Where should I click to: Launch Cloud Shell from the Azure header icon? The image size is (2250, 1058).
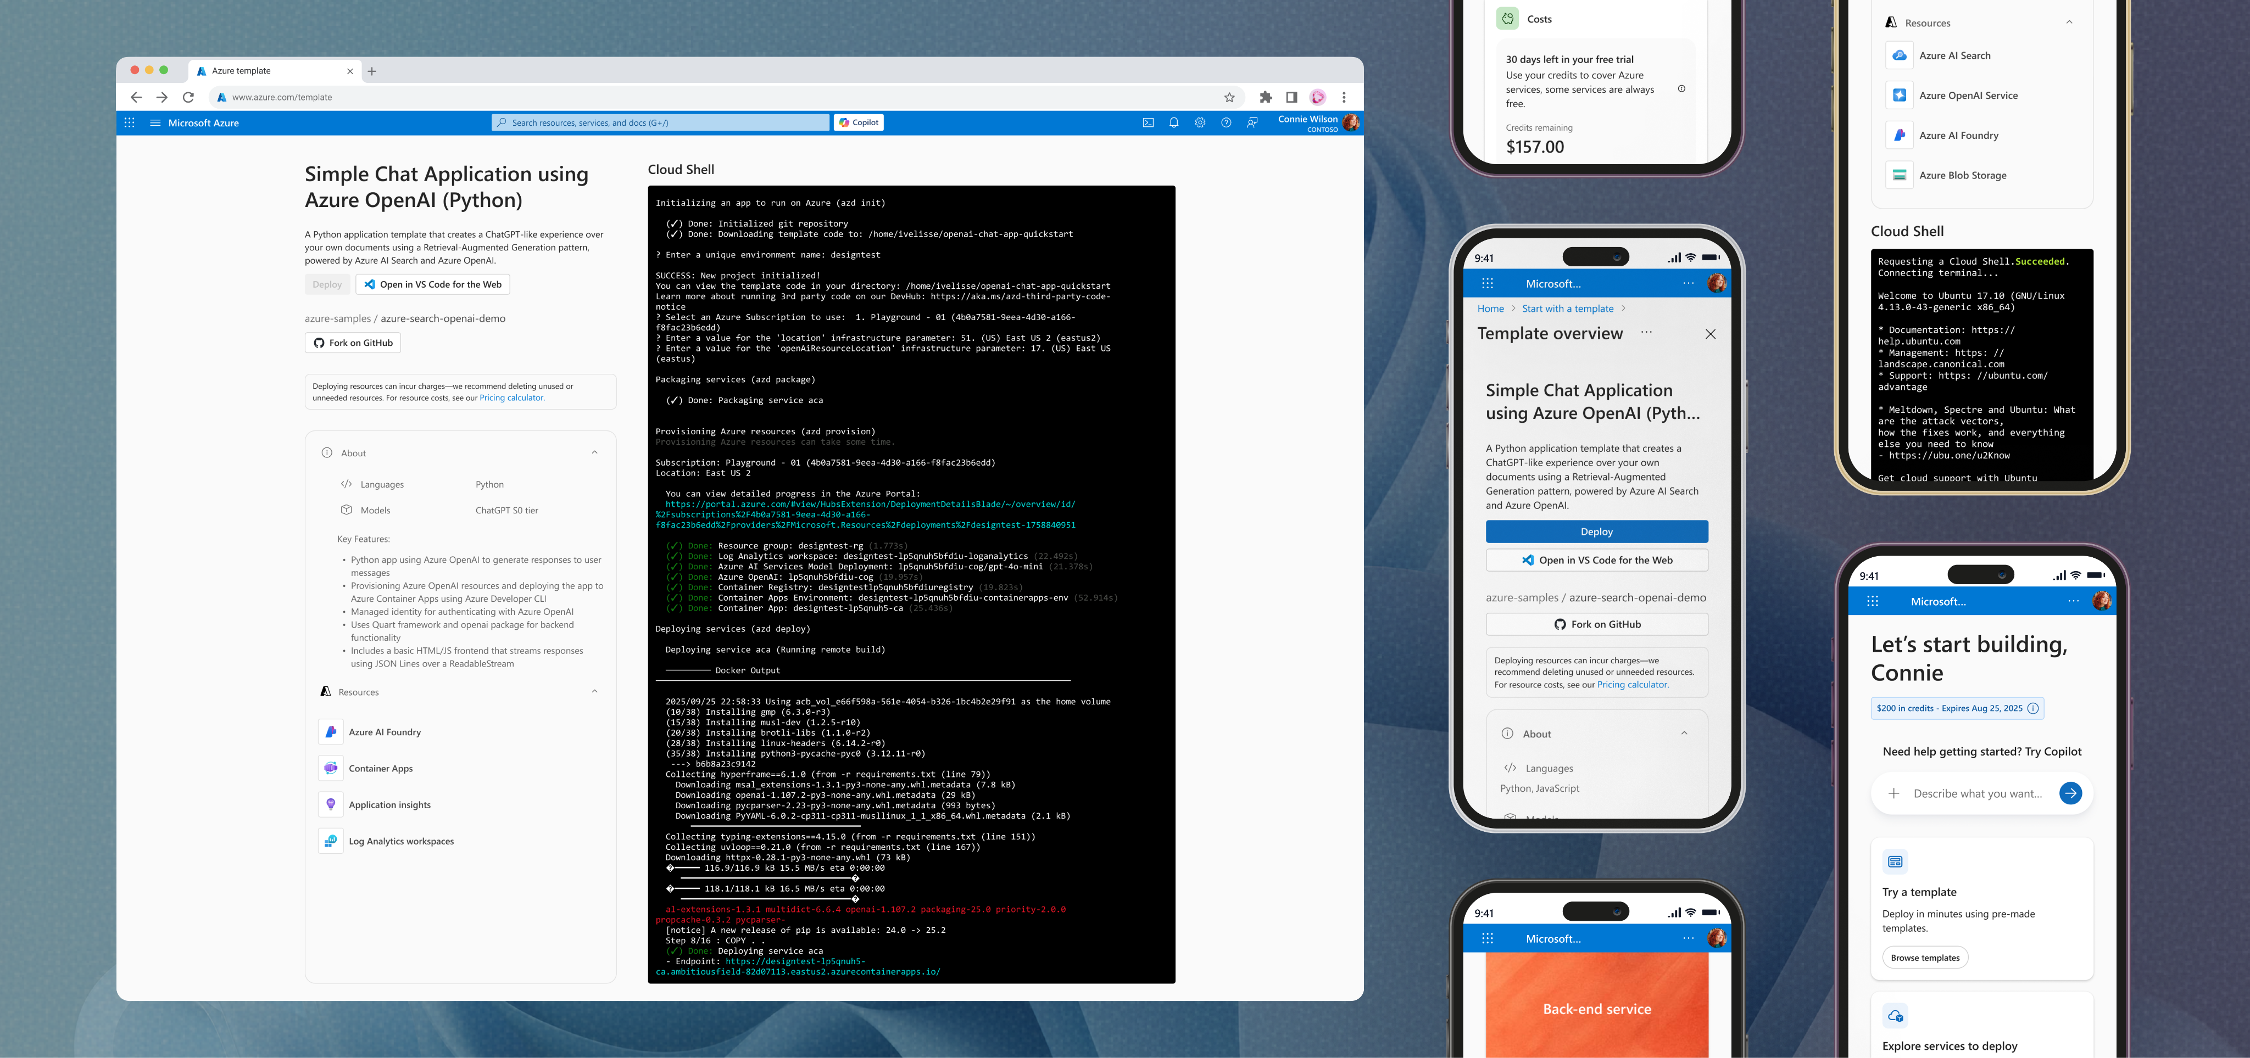(x=1148, y=123)
